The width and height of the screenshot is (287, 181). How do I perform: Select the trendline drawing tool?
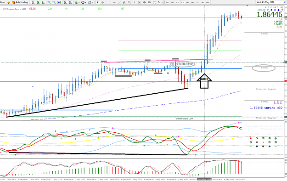[x=119, y=2]
